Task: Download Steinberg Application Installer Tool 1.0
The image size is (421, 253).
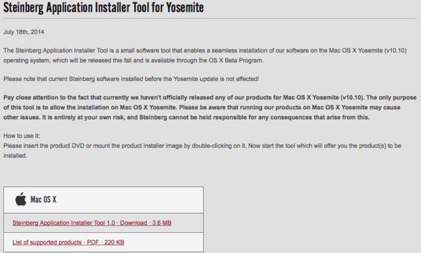Action: coord(91,223)
